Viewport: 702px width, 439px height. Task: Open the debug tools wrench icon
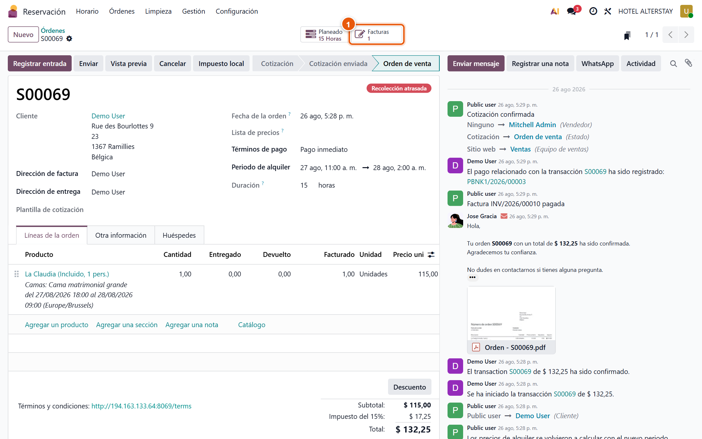coord(608,11)
